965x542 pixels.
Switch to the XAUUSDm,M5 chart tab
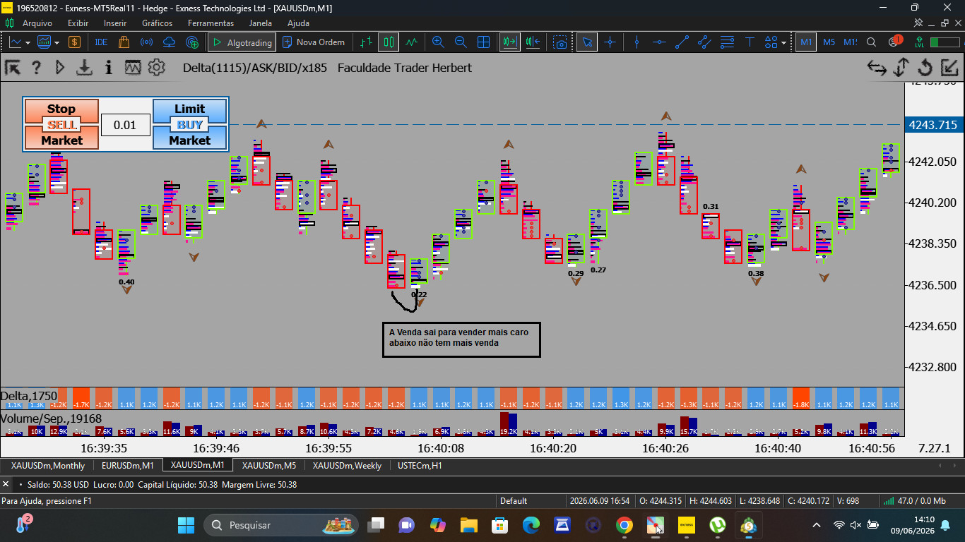[x=269, y=466]
